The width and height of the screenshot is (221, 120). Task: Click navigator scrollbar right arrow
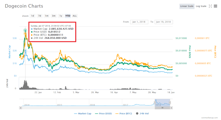pyautogui.click(x=171, y=108)
